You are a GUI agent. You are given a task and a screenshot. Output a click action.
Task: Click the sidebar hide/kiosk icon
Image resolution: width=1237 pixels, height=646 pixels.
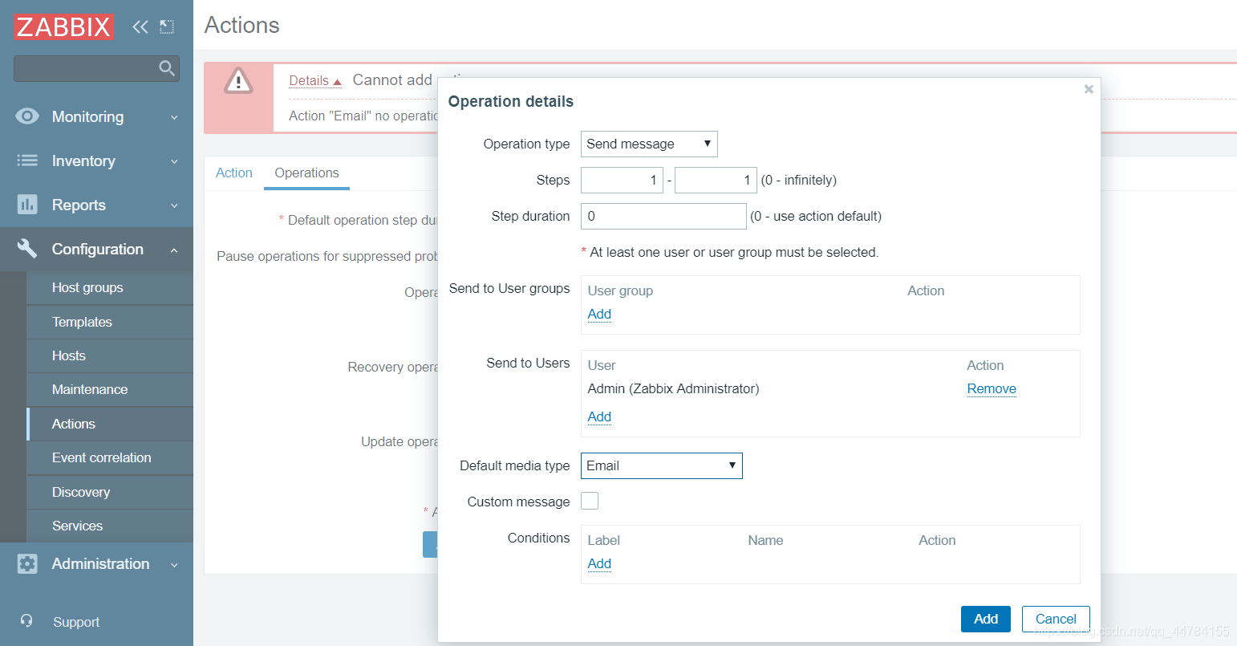click(x=167, y=26)
